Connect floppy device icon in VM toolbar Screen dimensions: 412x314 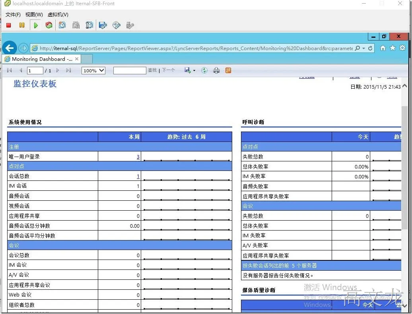[103, 25]
